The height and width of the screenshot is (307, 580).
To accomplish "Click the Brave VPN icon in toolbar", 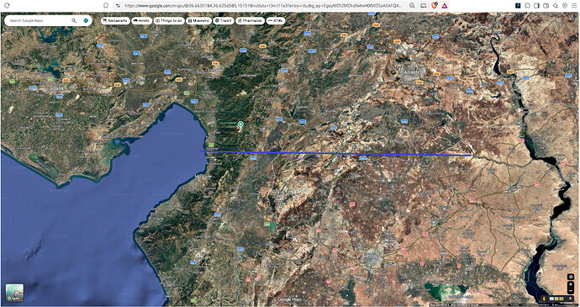I will [565, 6].
